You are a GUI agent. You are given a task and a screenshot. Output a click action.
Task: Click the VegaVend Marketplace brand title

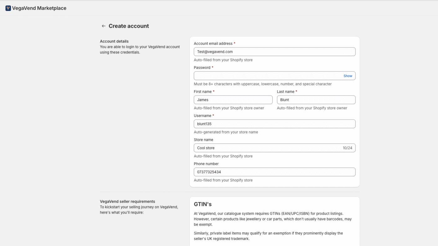[39, 8]
